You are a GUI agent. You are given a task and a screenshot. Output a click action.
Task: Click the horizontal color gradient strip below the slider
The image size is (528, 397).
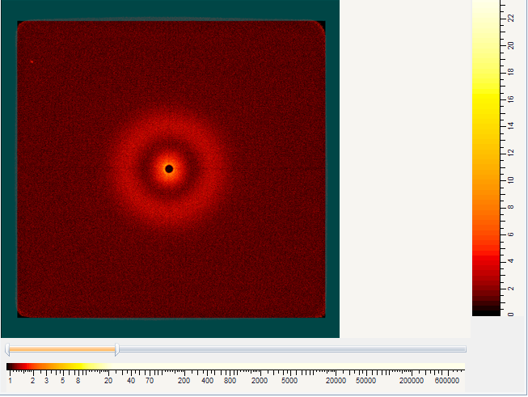[57, 367]
